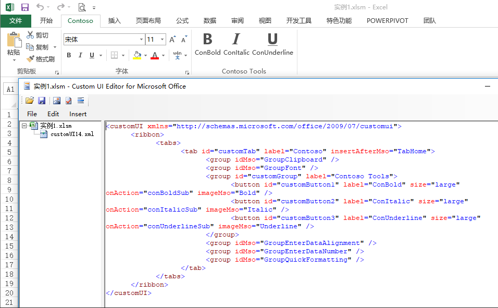498x308 pixels.
Task: Select row header 10 in worksheet
Action: pyautogui.click(x=9, y=199)
